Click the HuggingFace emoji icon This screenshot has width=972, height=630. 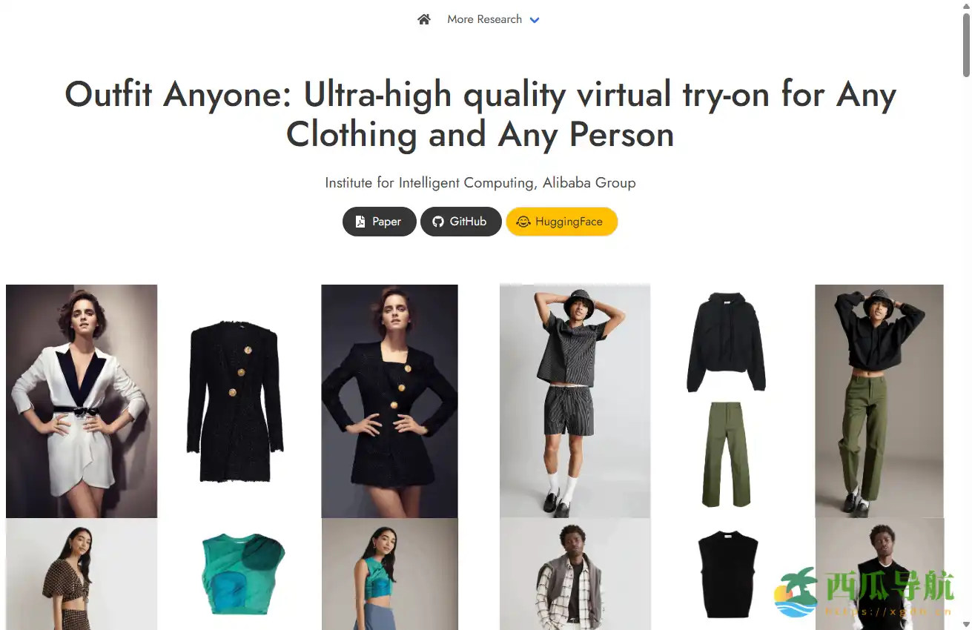click(x=523, y=222)
